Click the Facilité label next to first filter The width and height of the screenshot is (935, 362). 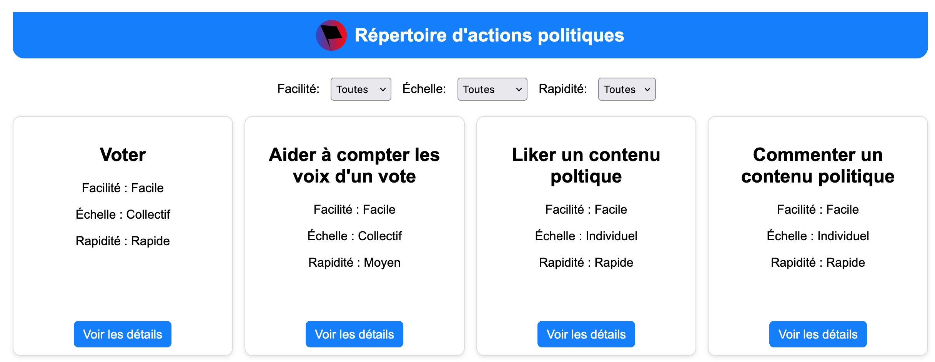[298, 89]
